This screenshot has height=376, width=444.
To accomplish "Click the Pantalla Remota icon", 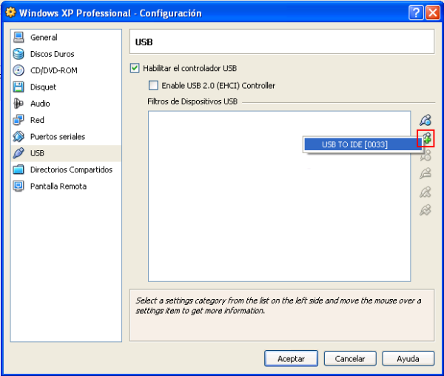I will (x=19, y=187).
